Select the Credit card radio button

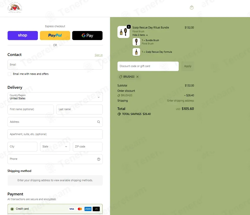click(x=12, y=209)
